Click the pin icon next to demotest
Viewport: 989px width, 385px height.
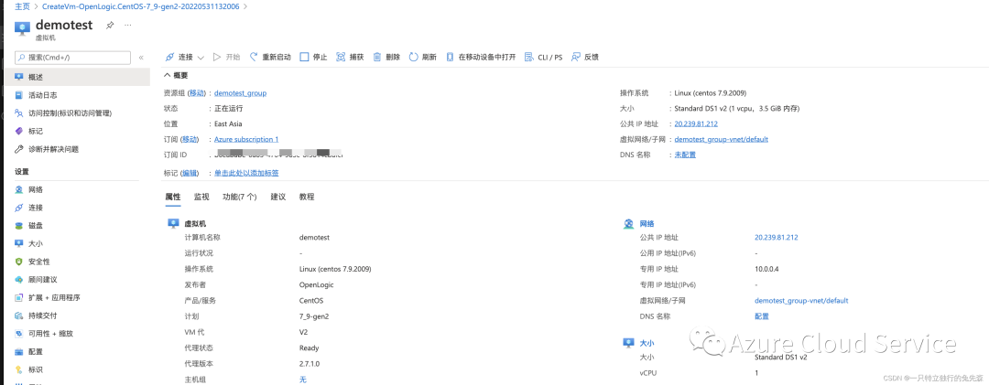coord(110,26)
